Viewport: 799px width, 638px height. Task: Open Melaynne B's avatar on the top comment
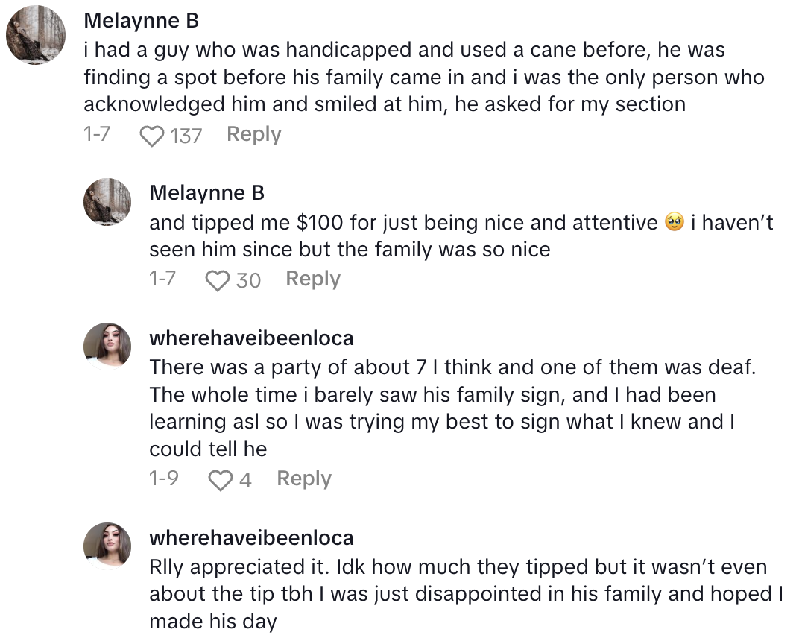(36, 34)
